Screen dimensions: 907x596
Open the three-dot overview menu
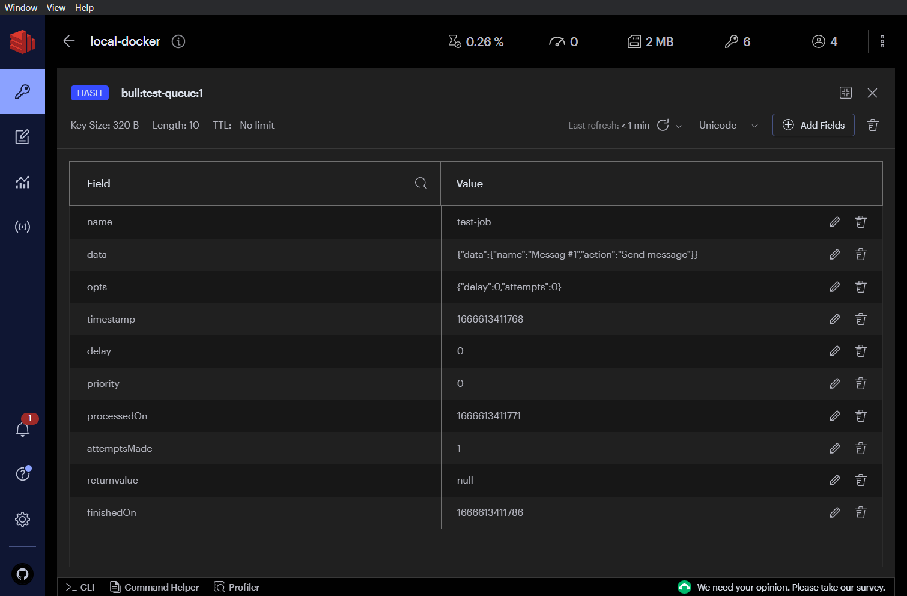(x=882, y=41)
